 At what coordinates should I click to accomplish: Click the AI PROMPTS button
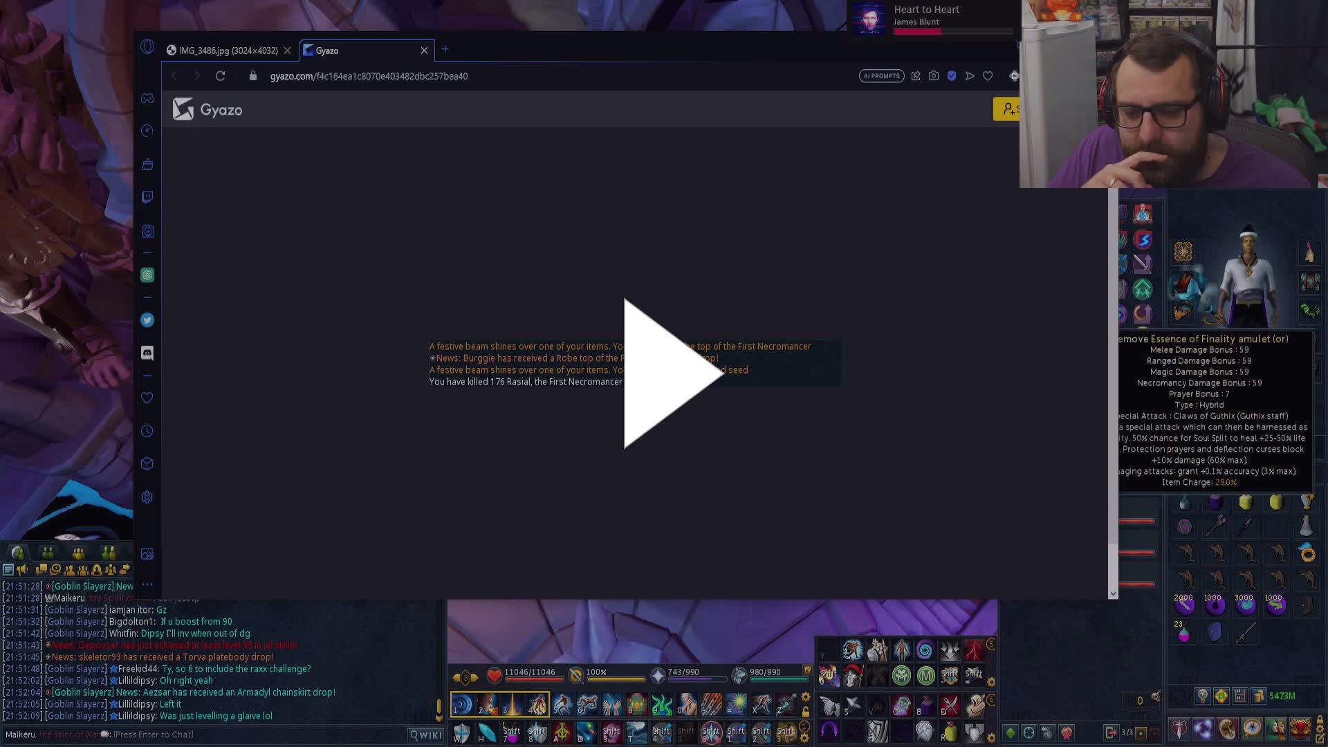(x=881, y=76)
